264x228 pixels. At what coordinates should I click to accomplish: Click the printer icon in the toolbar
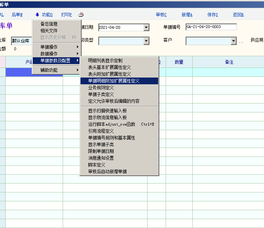pos(81,15)
